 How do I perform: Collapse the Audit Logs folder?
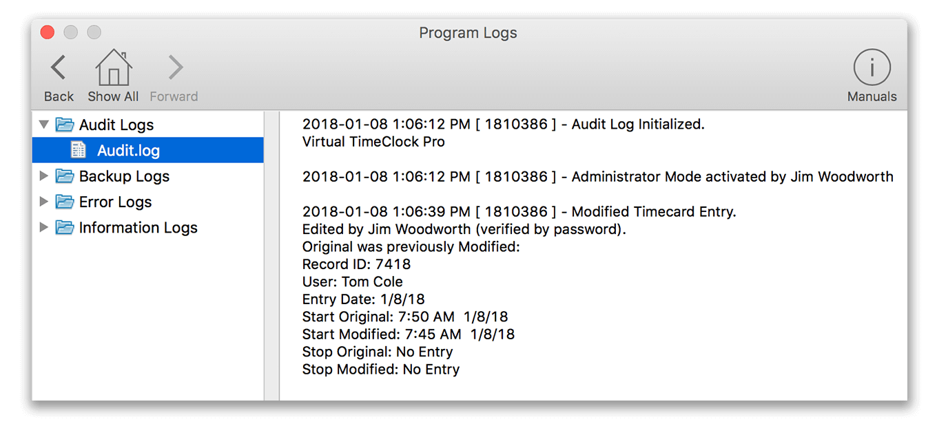(x=43, y=125)
